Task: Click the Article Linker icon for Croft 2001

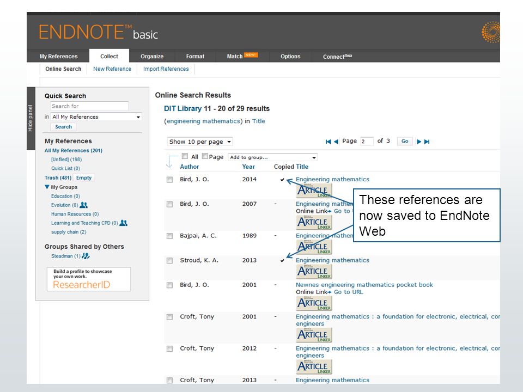Action: [x=314, y=335]
